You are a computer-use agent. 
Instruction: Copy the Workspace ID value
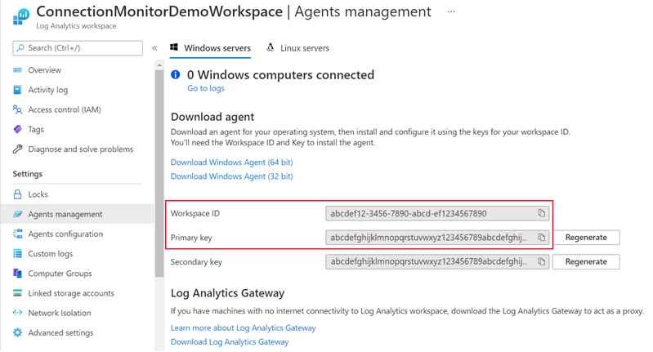(541, 214)
